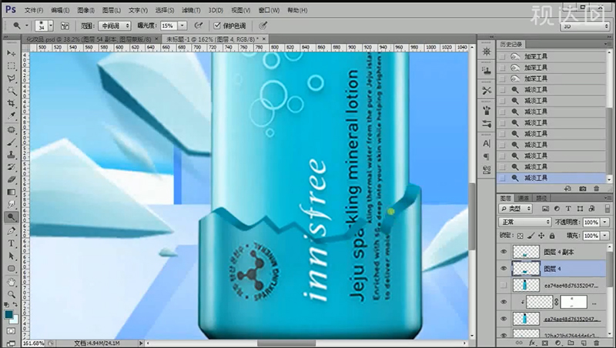The width and height of the screenshot is (616, 348).
Task: Open the 窗口(W) menu
Action: [269, 10]
